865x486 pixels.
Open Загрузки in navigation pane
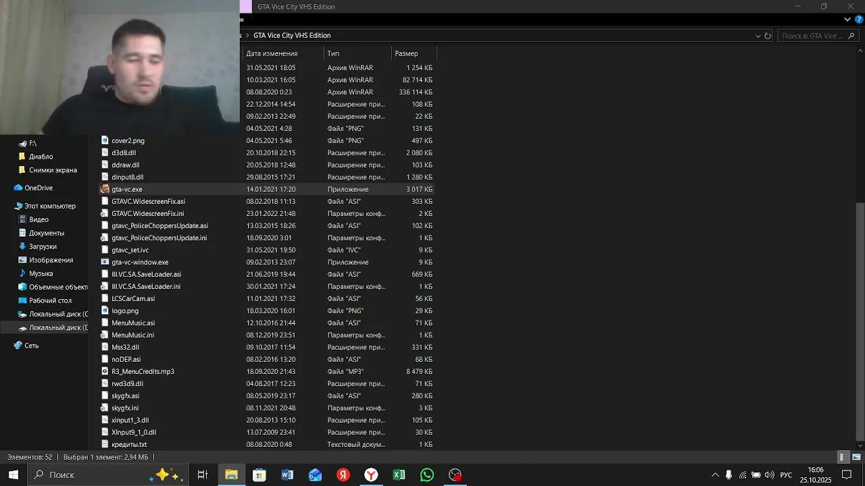43,246
